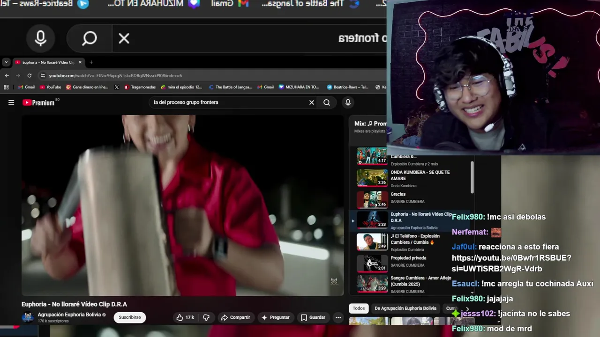Viewport: 600px width, 337px height.
Task: Click the main video player area
Action: [183, 205]
